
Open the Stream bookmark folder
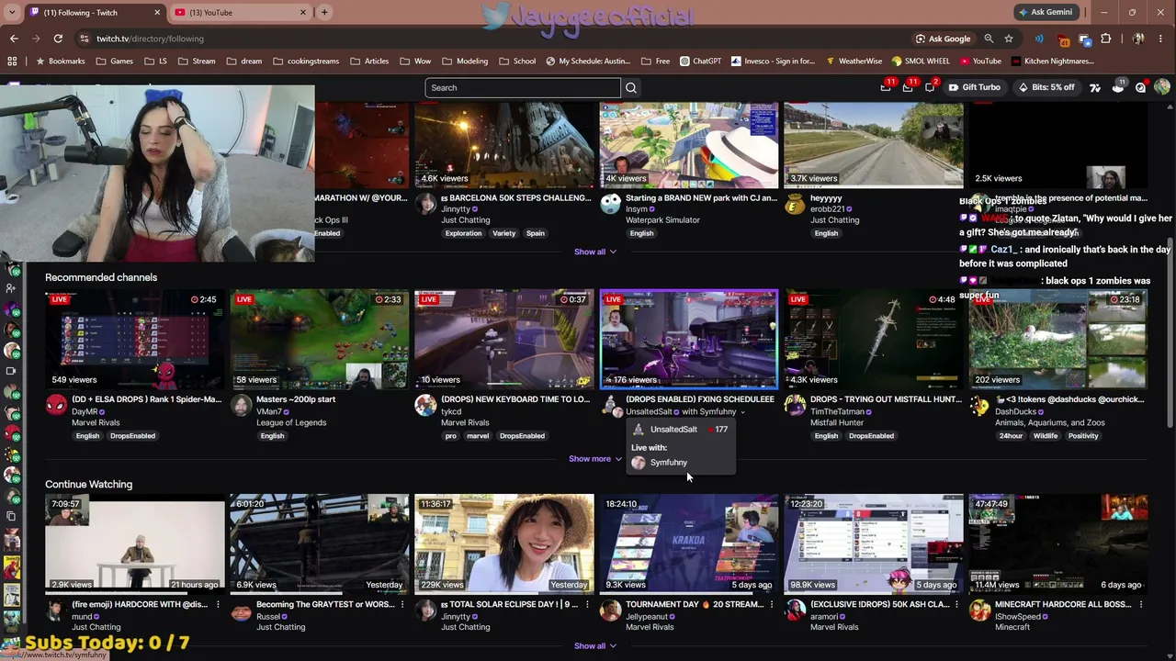(197, 62)
